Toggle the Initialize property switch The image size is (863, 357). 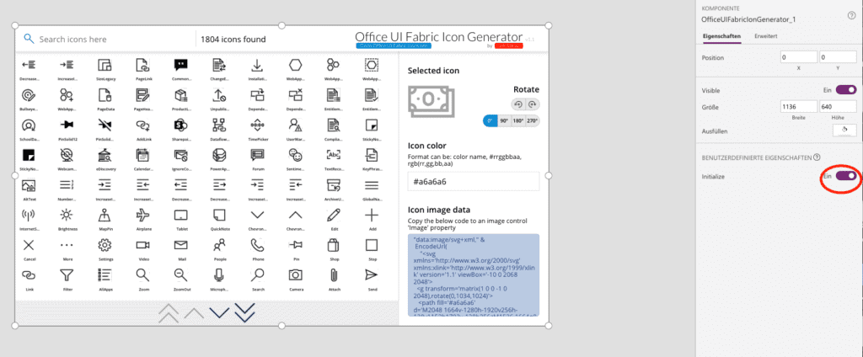click(x=845, y=175)
